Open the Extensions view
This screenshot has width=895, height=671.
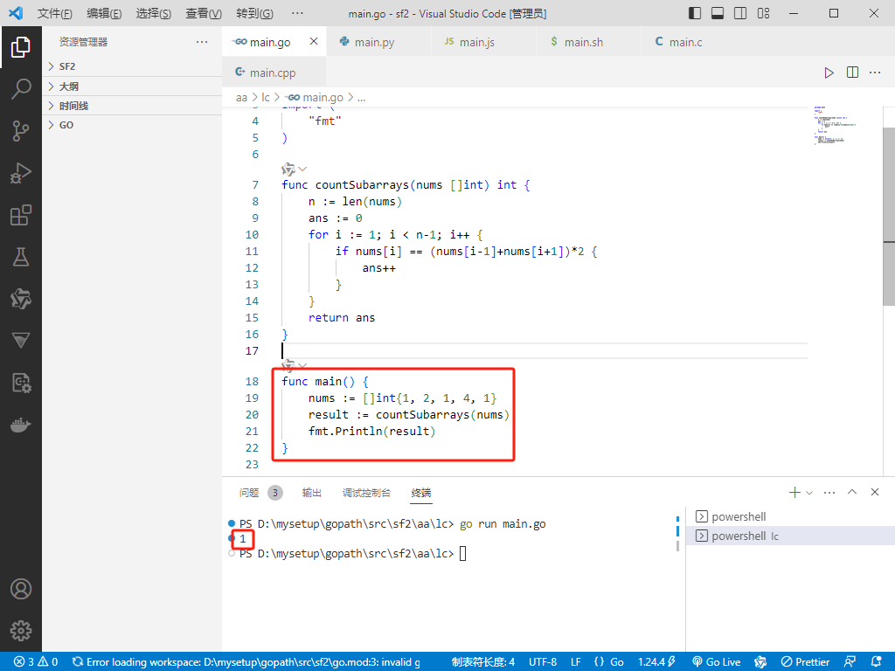coord(21,215)
